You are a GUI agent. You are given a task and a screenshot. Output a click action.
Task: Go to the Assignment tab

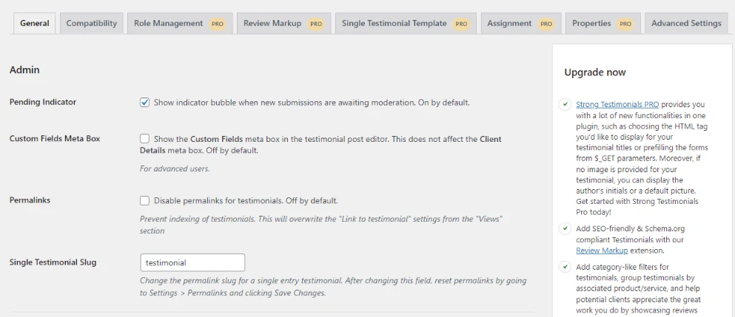[521, 23]
